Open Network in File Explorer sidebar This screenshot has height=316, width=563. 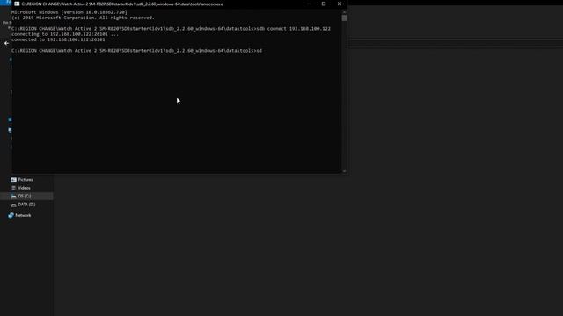click(x=19, y=215)
